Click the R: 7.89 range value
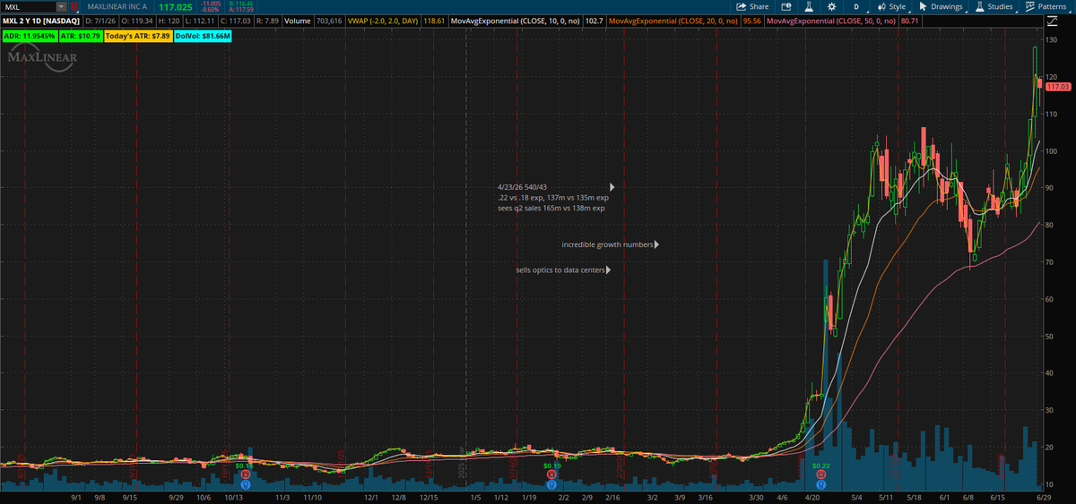Screen dimensions: 1076x504 [268, 19]
